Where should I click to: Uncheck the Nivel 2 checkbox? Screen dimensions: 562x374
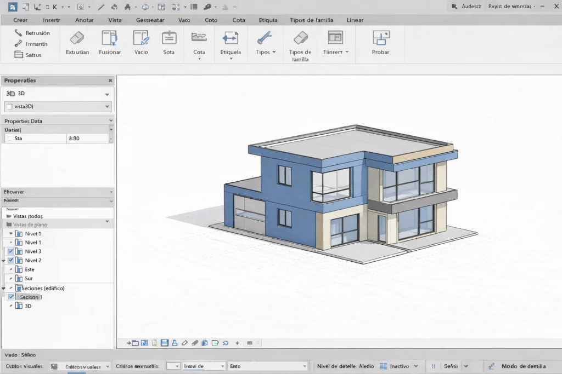point(9,260)
